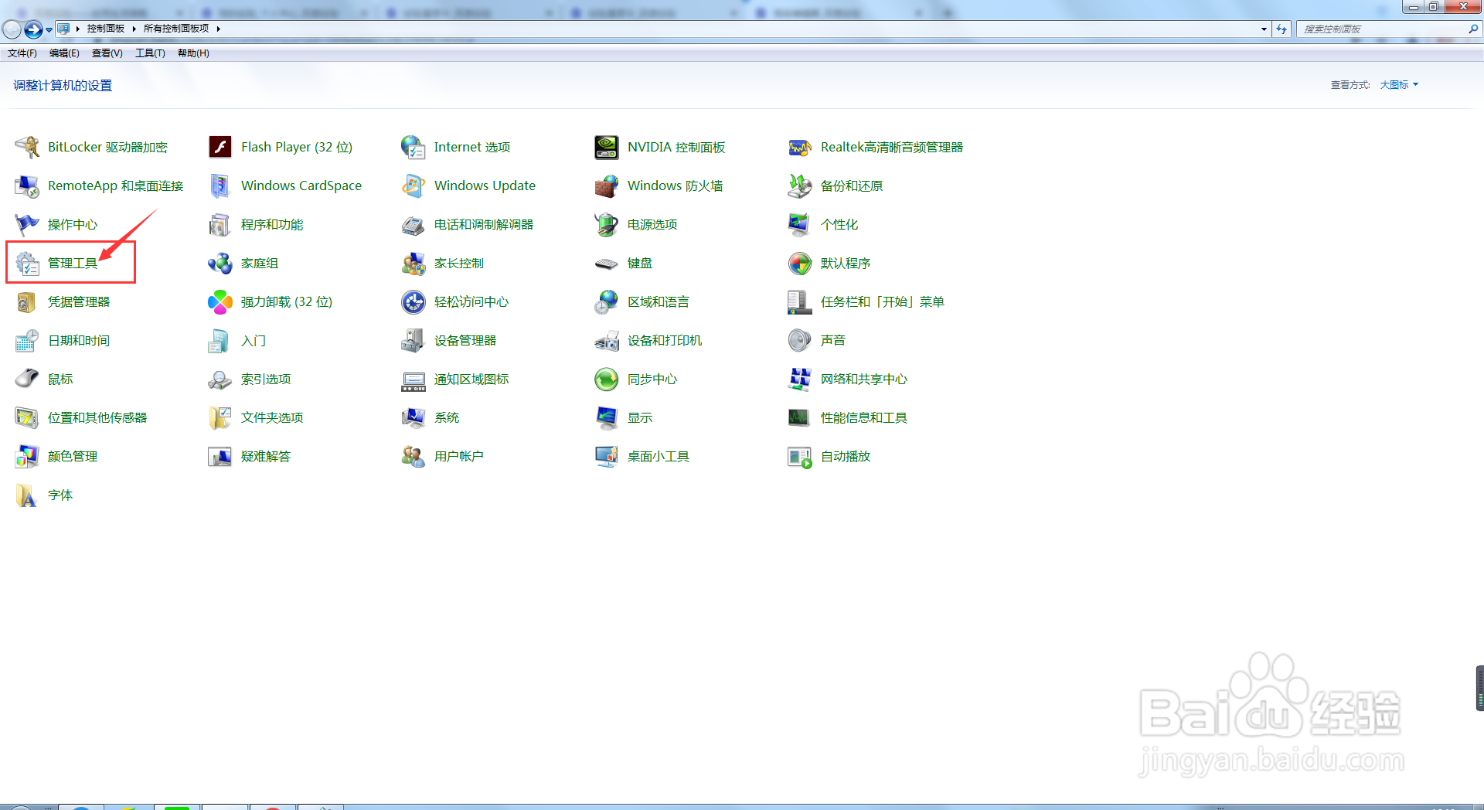Open the 日期和时间 calendar icon
This screenshot has width=1484, height=810.
click(27, 340)
